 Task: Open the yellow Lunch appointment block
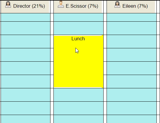click(x=78, y=62)
